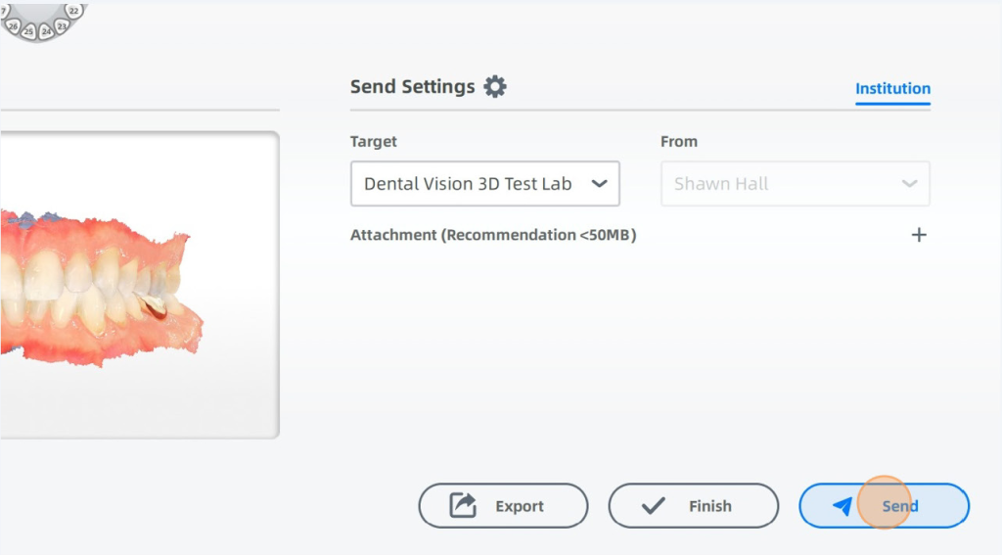Expand the Target lab dropdown
Viewport: 1002px width, 555px height.
pyautogui.click(x=468, y=184)
